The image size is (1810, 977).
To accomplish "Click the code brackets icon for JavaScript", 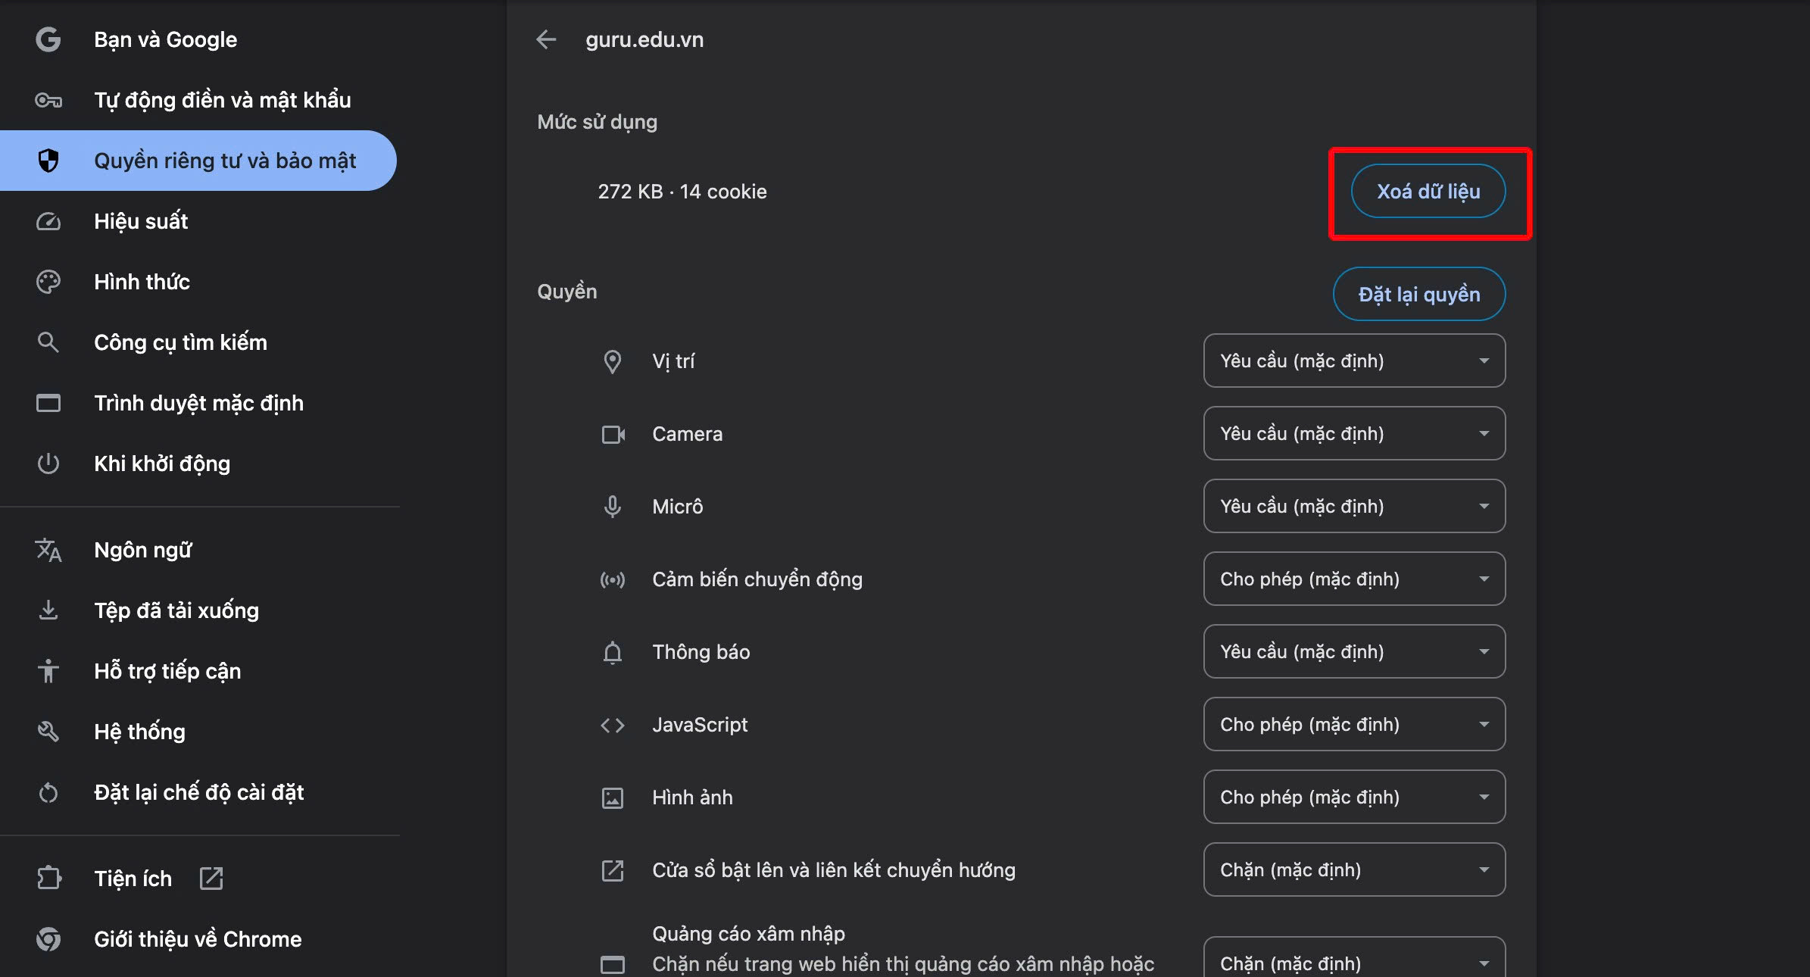I will (x=613, y=725).
